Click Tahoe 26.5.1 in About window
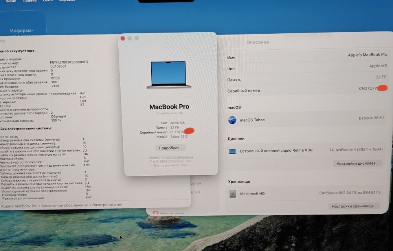Image resolution: width=393 pixels, height=251 pixels. [180, 137]
